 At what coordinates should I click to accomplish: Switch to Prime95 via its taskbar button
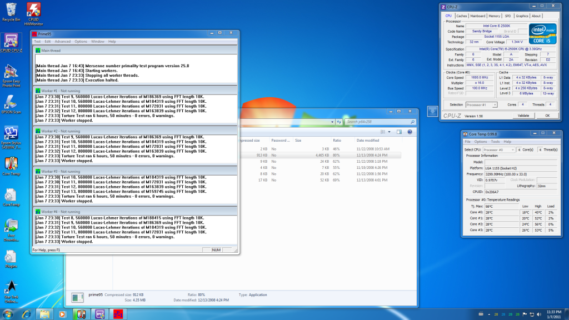(118, 314)
